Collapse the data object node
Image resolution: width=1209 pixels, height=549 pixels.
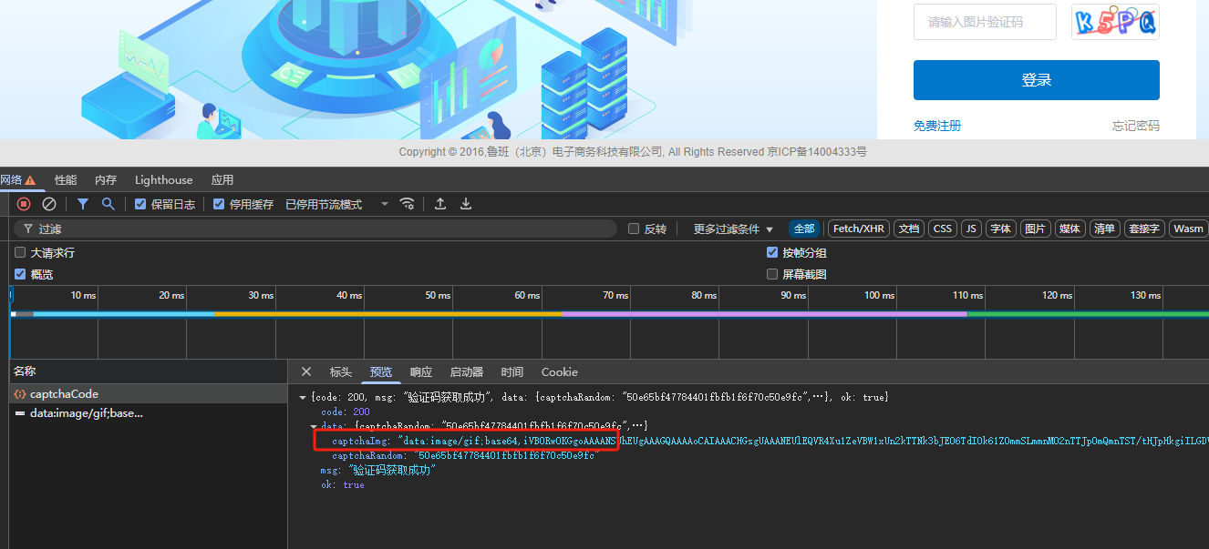pyautogui.click(x=314, y=426)
